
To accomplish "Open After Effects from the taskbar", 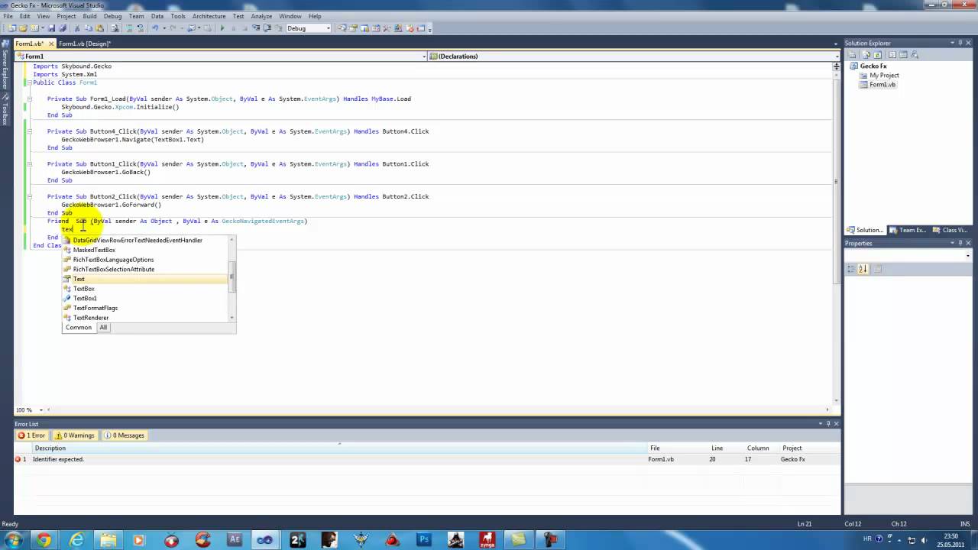I will [x=235, y=540].
